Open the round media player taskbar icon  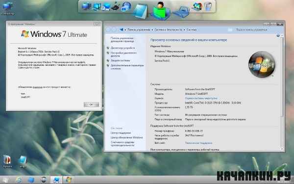[x=44, y=180]
